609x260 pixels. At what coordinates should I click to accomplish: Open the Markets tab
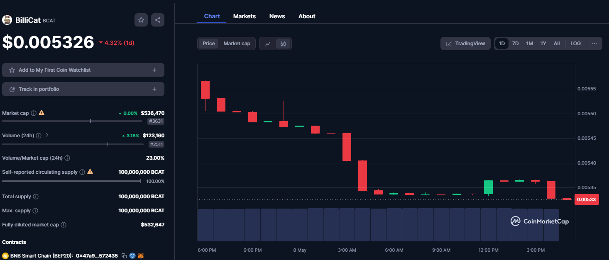click(245, 16)
